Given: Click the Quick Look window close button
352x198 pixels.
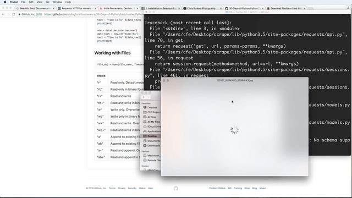Looking at the screenshot, I should click(164, 80).
